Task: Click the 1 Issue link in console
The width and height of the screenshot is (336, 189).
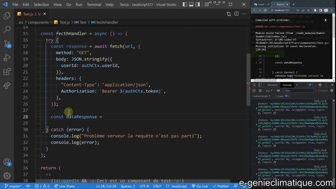Action: tap(282, 96)
